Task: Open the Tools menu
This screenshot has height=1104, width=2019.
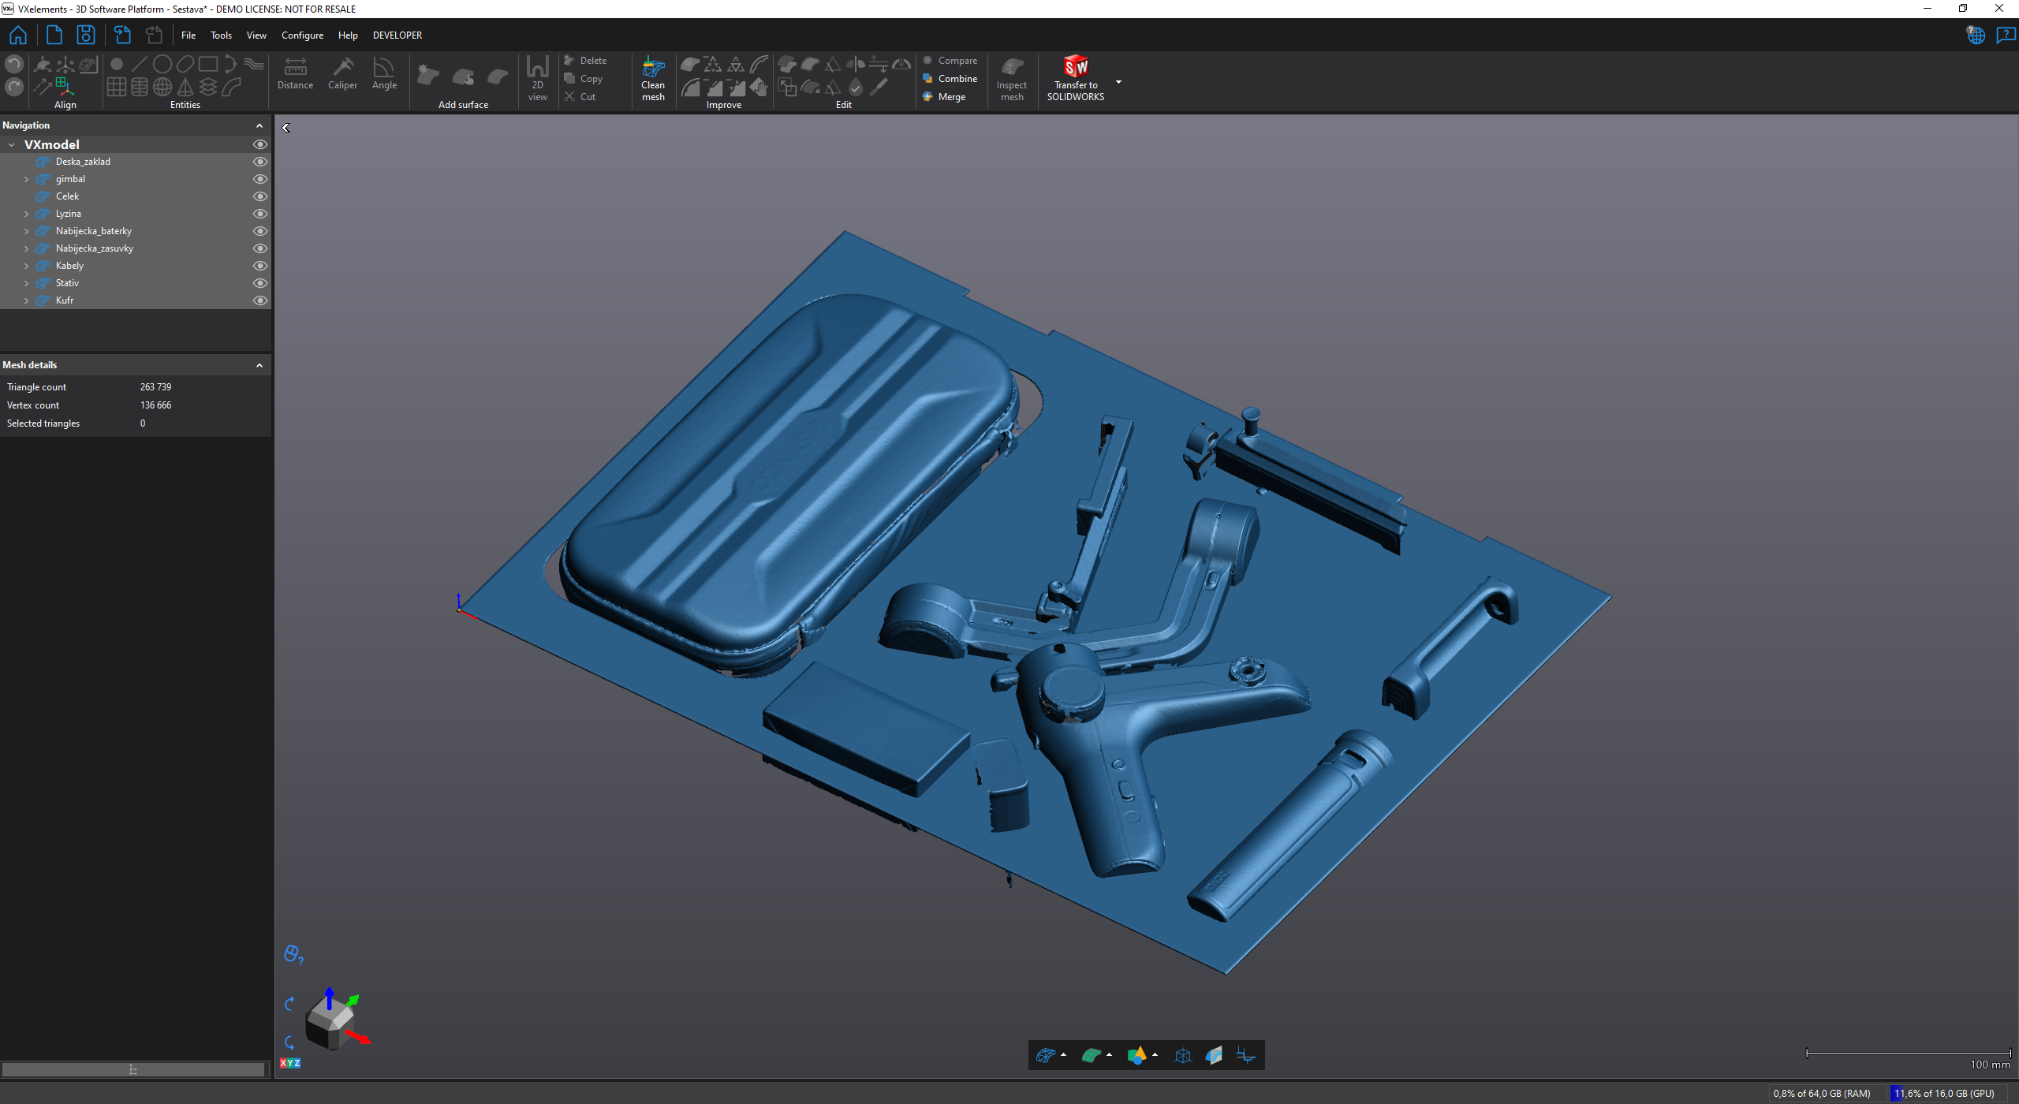Action: pos(221,35)
